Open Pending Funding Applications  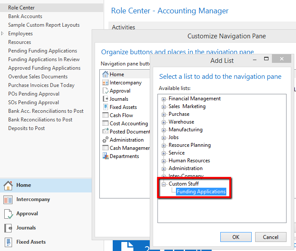pos(43,51)
